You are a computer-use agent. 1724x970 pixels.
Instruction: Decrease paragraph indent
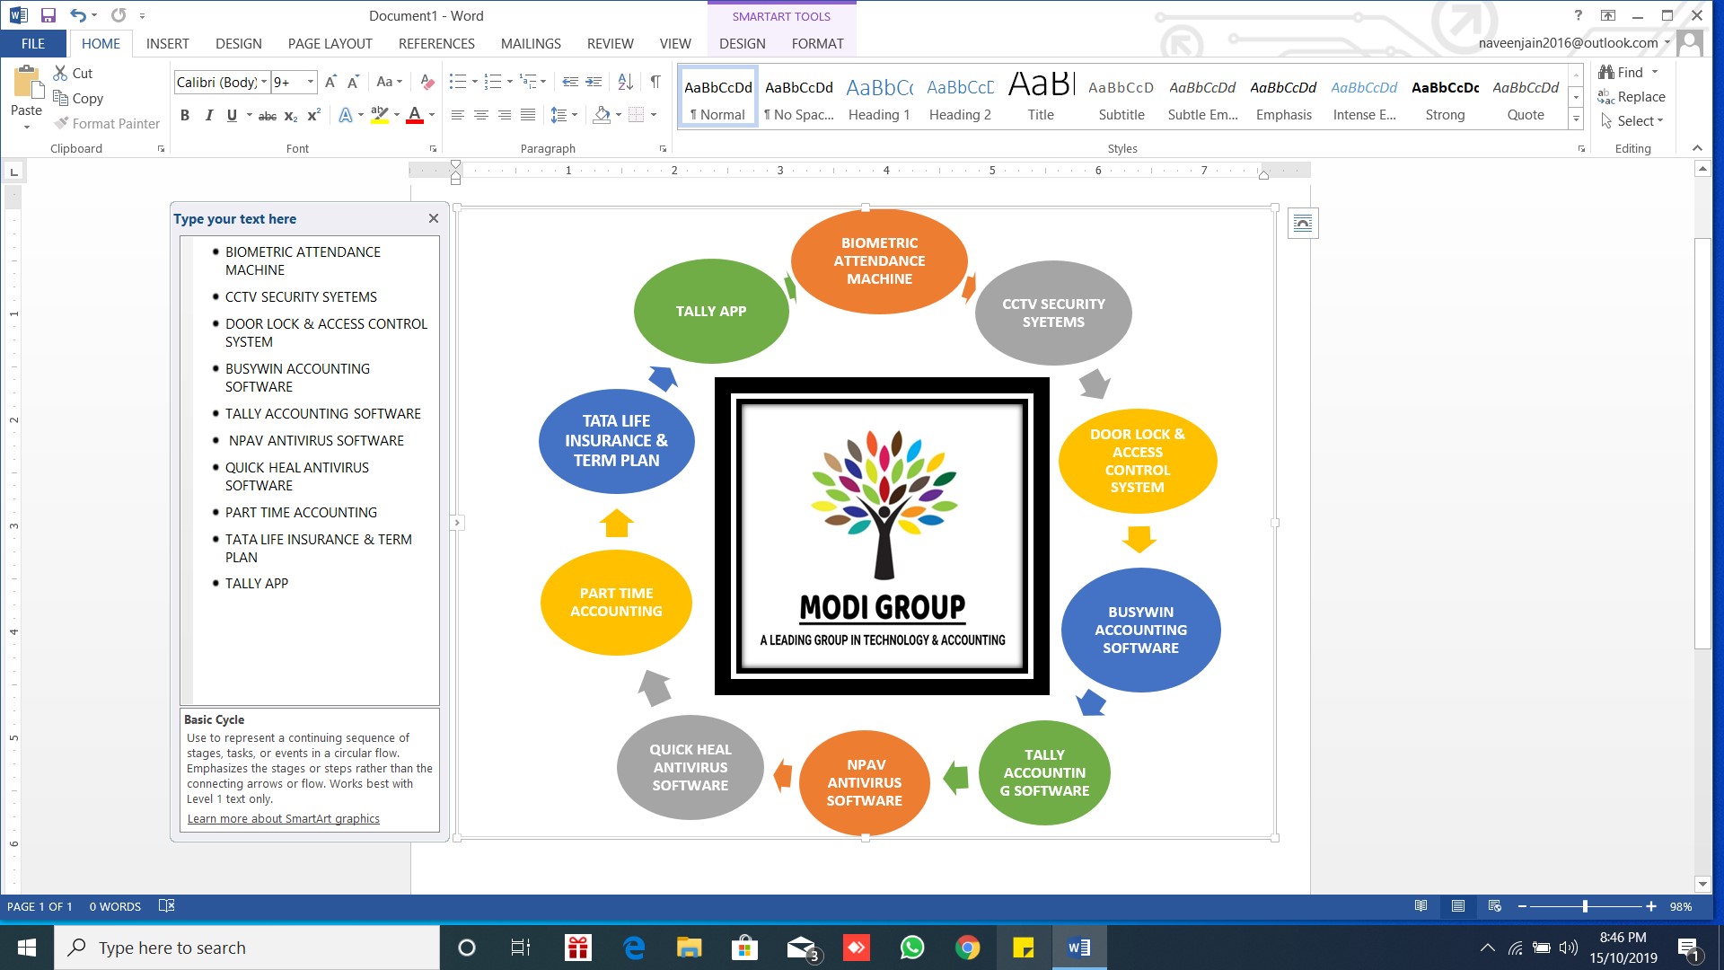570,82
